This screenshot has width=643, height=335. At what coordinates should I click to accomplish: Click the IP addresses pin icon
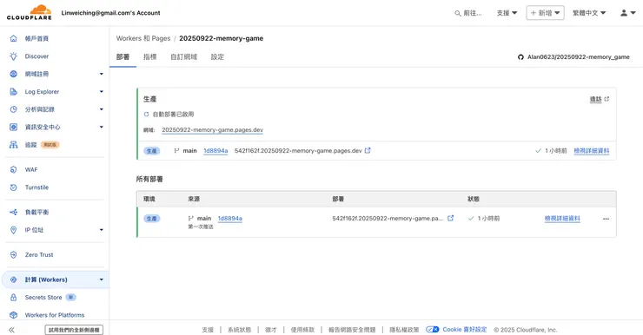coord(14,230)
